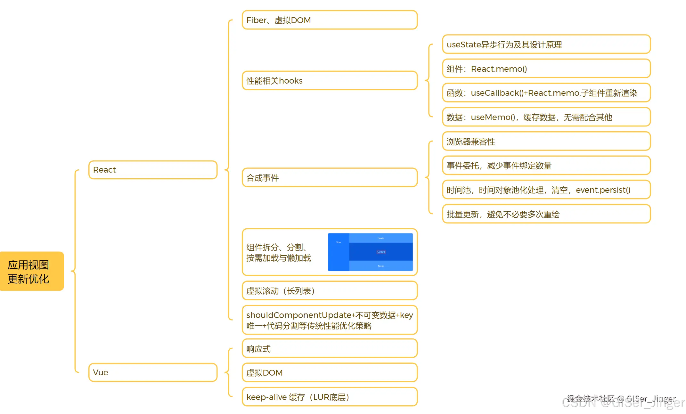The width and height of the screenshot is (686, 414).
Task: Click the 数据：useMemo() caching node
Action: 546,117
